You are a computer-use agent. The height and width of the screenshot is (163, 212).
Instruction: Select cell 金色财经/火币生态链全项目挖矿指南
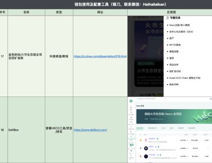tap(26, 56)
